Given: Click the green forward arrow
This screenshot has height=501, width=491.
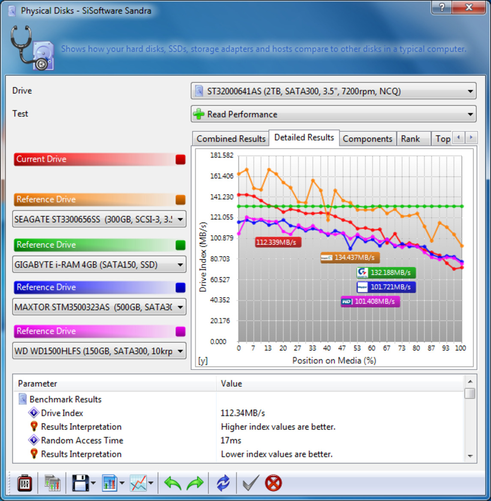Looking at the screenshot, I should [195, 483].
